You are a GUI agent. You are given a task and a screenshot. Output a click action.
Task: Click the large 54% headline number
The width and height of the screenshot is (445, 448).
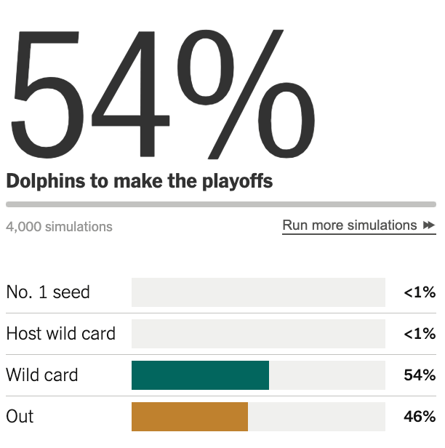pyautogui.click(x=161, y=91)
